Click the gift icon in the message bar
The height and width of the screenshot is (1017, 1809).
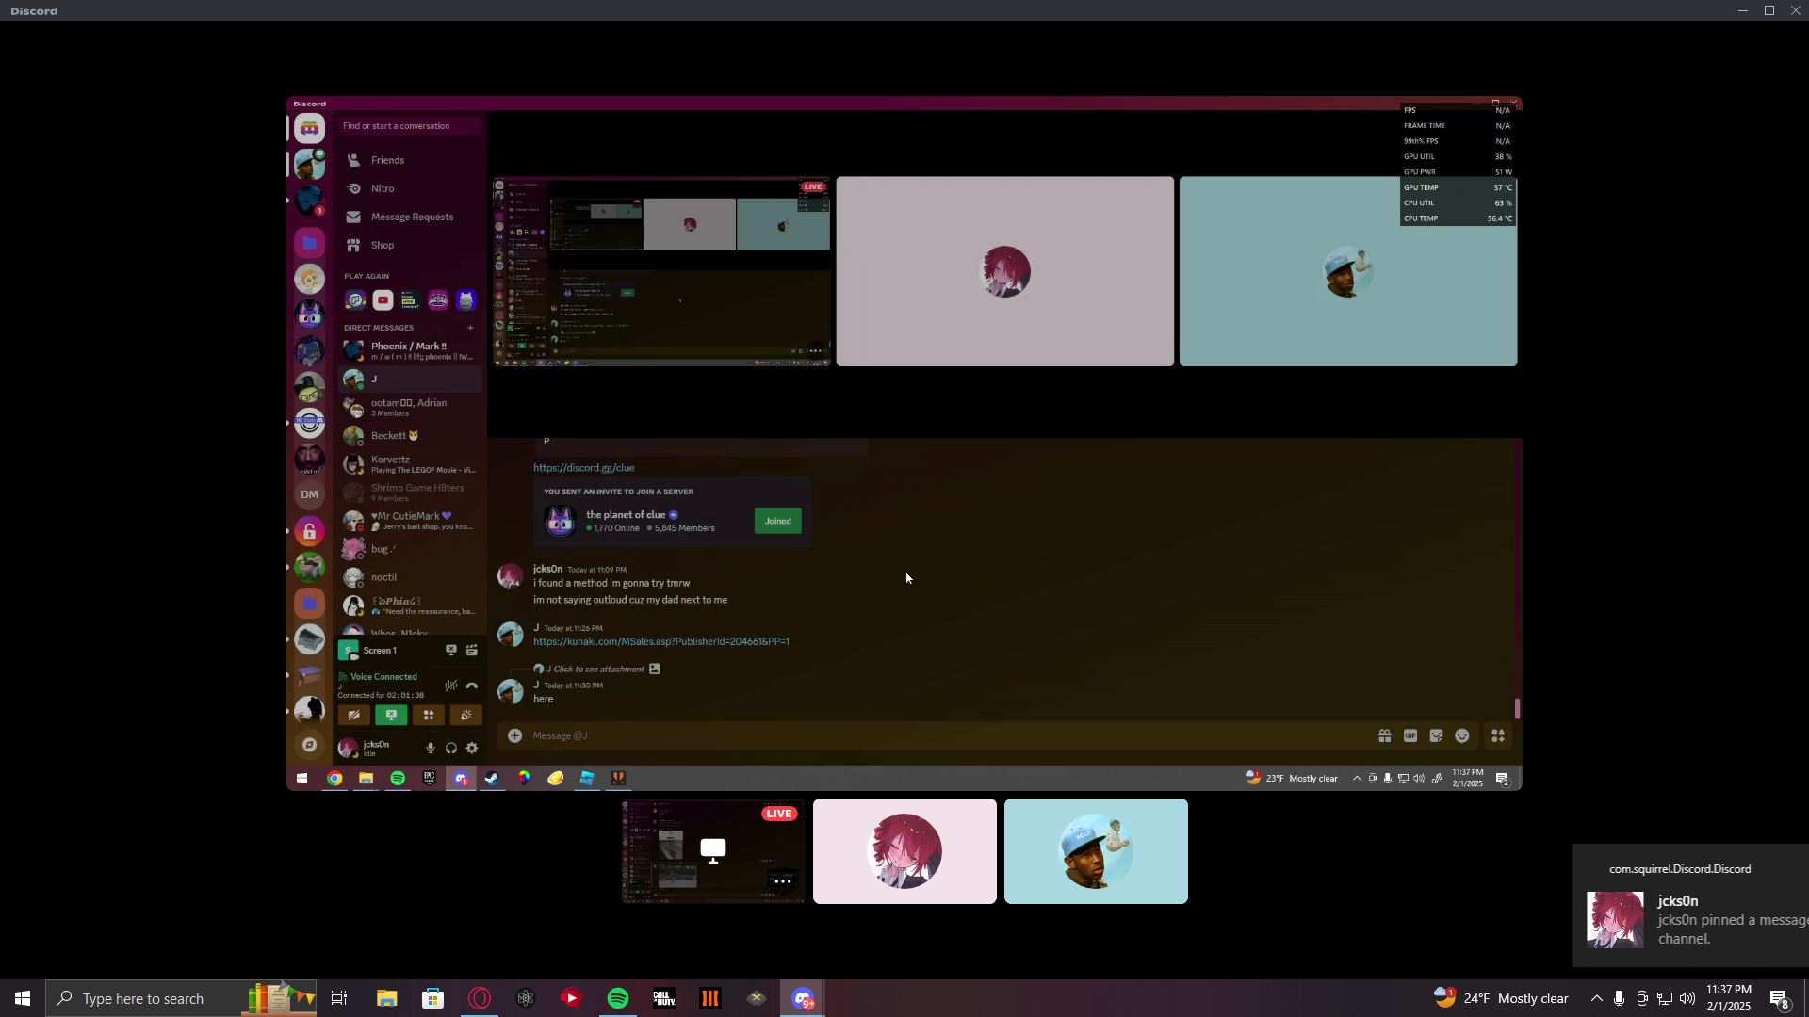[1385, 735]
